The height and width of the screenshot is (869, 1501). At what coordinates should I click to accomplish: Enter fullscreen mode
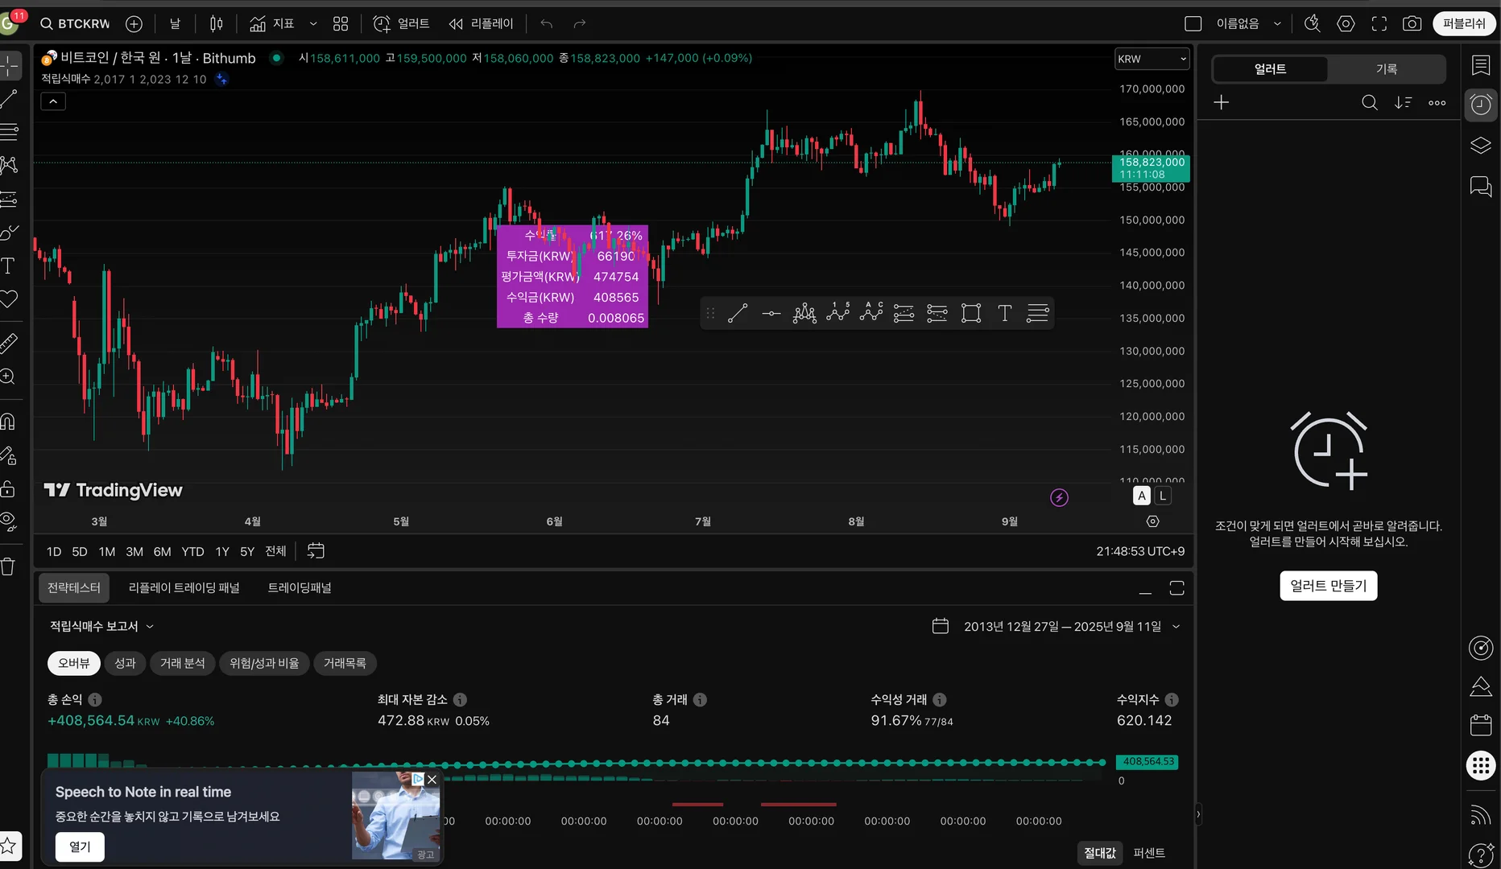click(x=1379, y=24)
